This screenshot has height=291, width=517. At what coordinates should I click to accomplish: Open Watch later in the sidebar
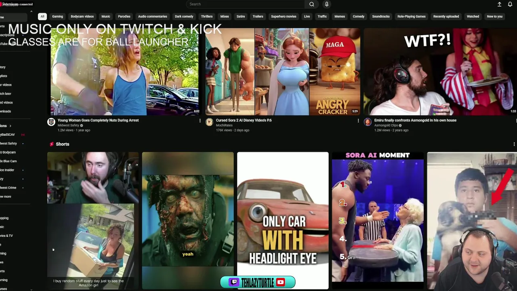6,94
